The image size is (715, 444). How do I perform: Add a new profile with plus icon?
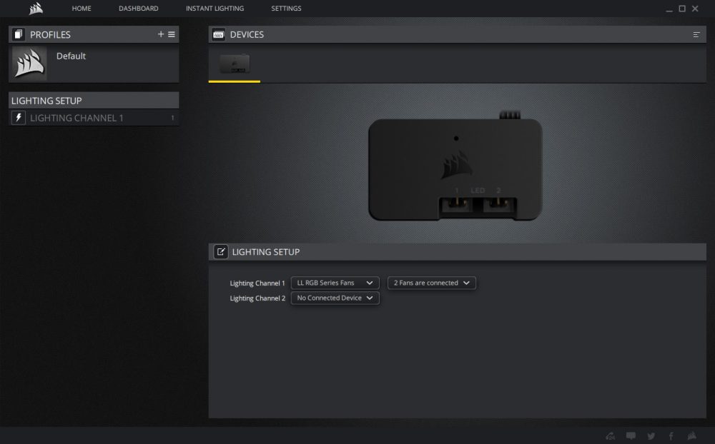160,34
